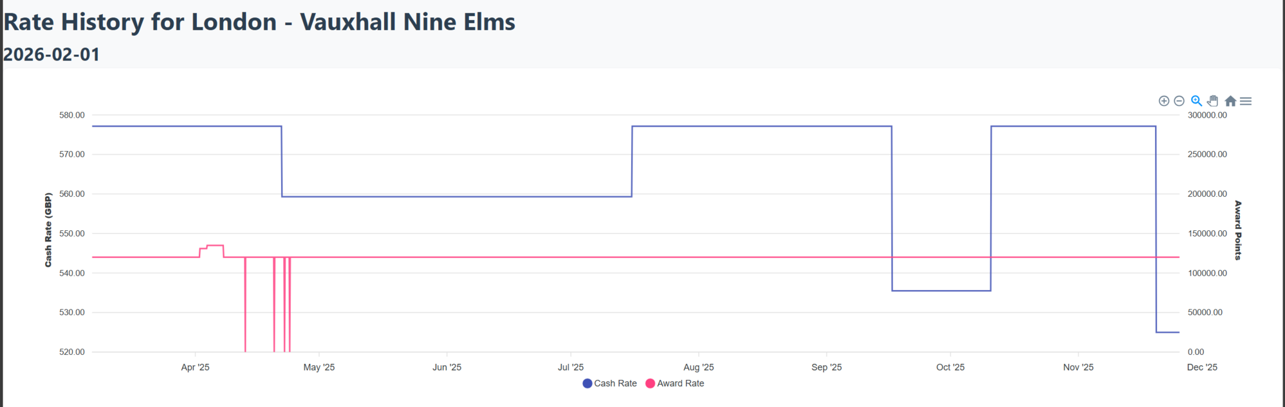The image size is (1285, 407).
Task: Click the 300000.00 award points axis value
Action: (1207, 115)
